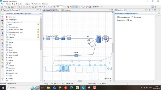The height and width of the screenshot is (90, 161).
Task: Click the Windows Start button
Action: click(x=3, y=88)
